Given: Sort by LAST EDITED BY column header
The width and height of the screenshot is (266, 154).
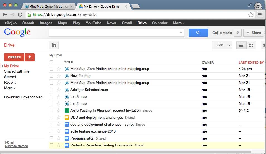Looking at the screenshot, I should point(251,63).
